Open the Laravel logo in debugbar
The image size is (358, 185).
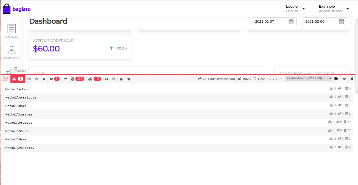point(5,79)
